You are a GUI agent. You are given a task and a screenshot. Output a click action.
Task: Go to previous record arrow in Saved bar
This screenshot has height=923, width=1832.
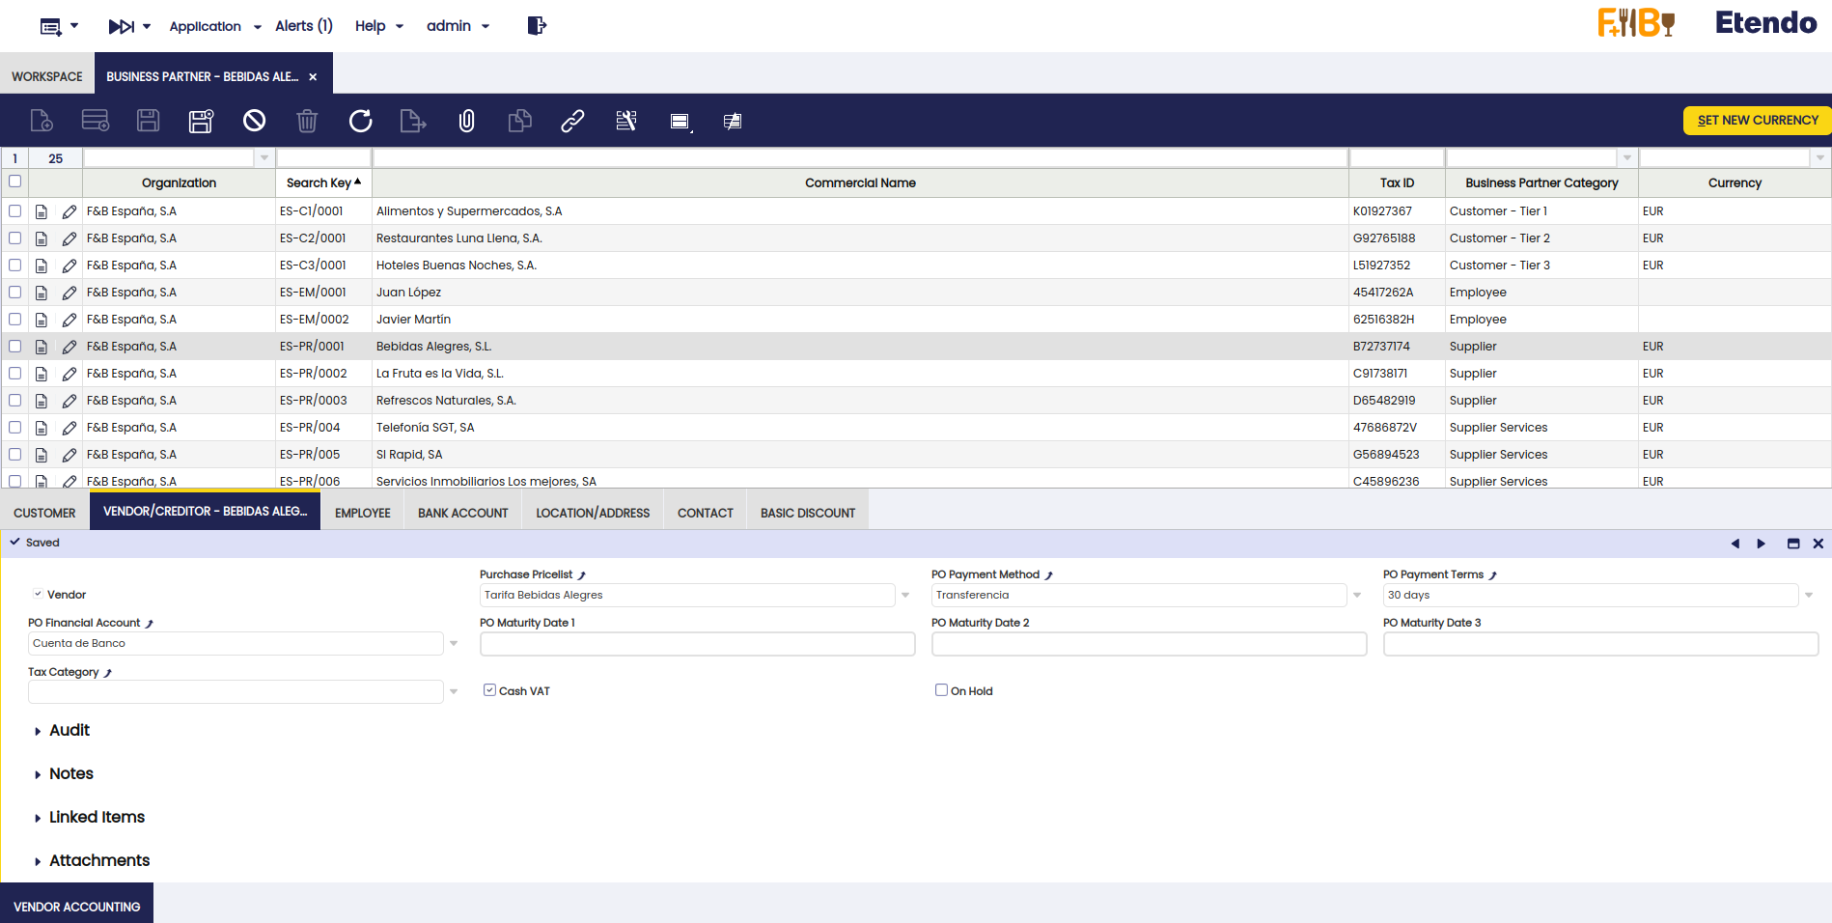pyautogui.click(x=1735, y=544)
